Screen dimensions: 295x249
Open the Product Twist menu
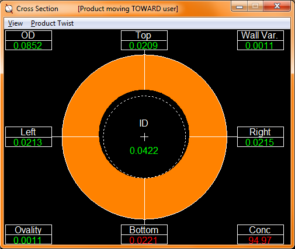click(52, 23)
